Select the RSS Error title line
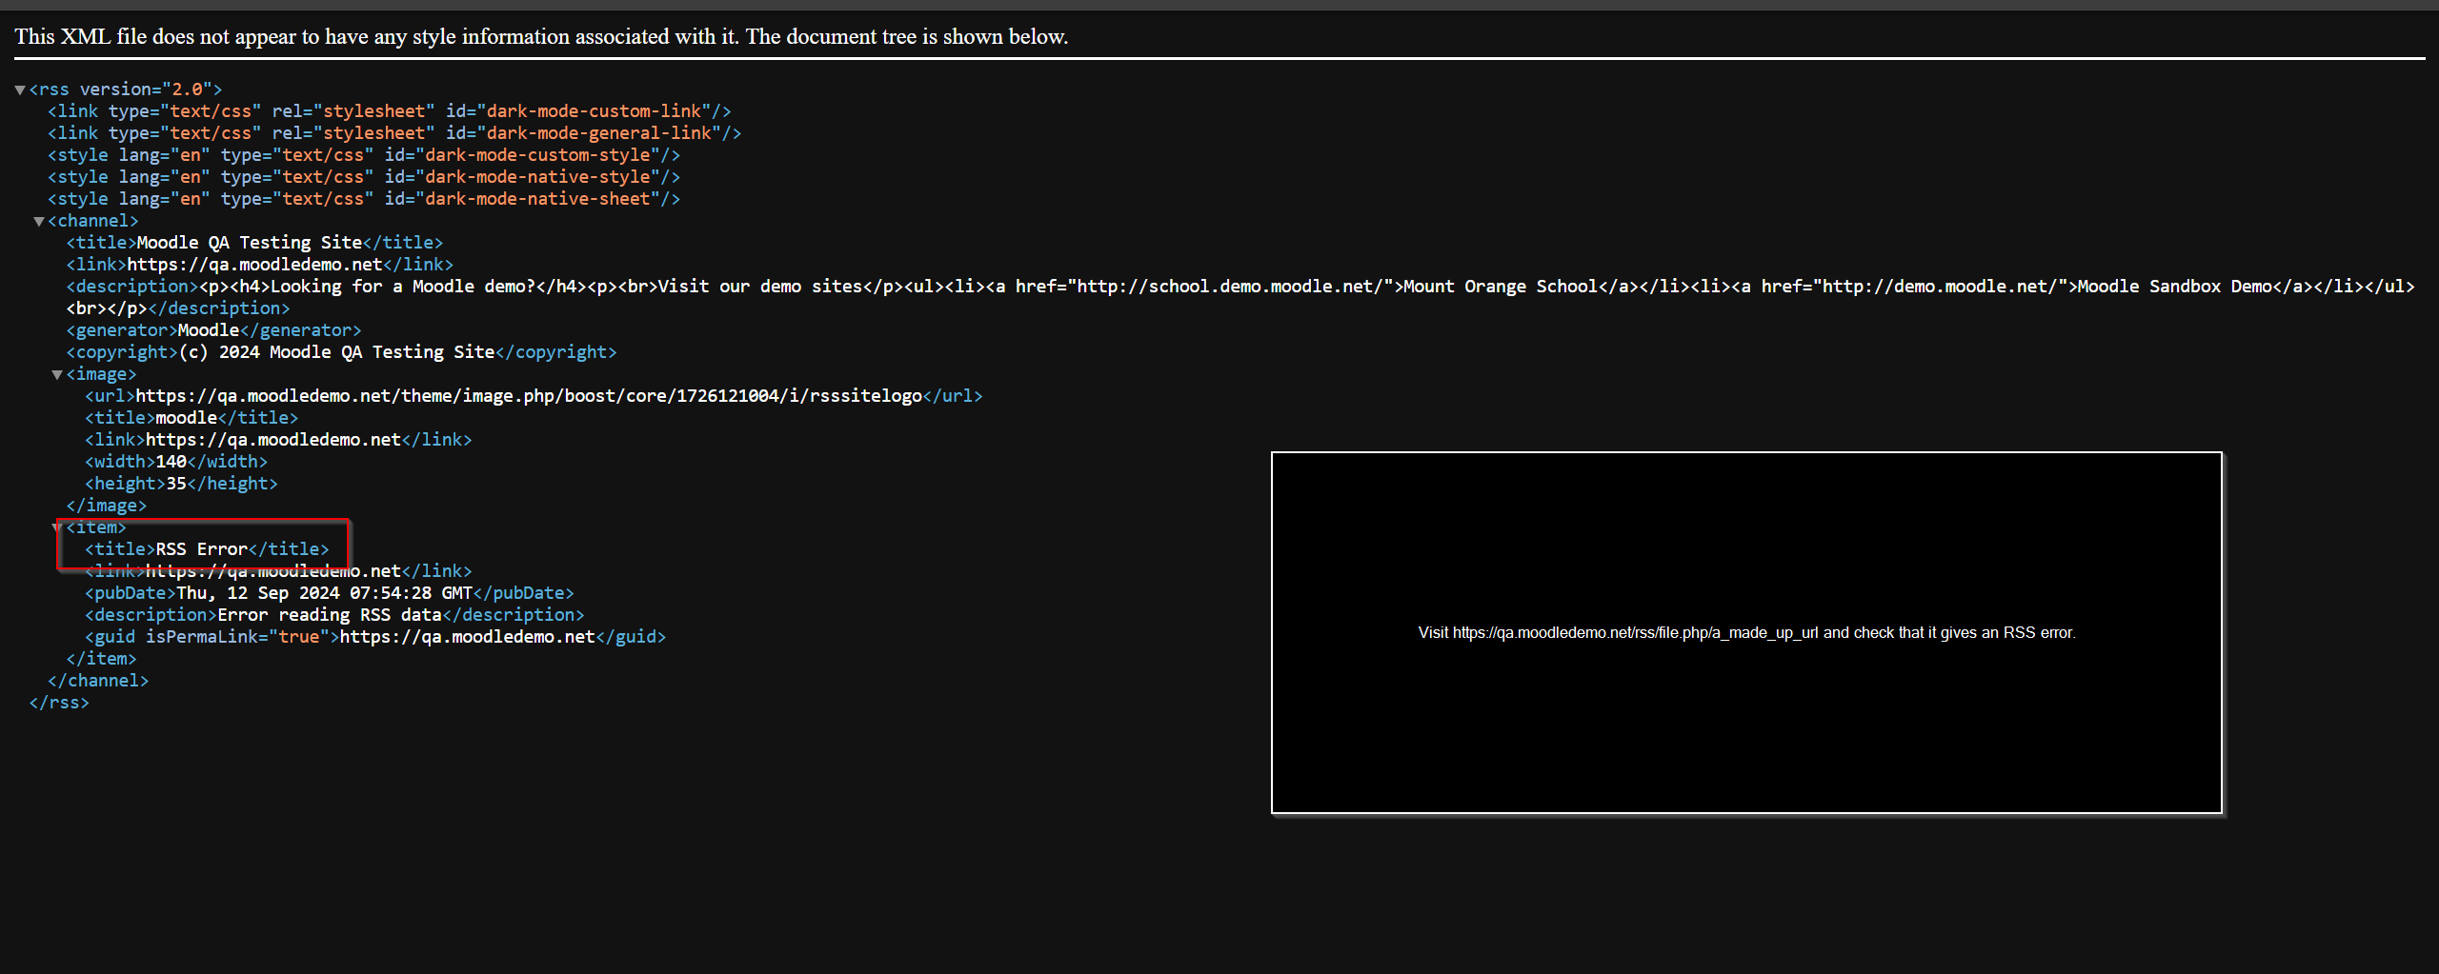Viewport: 2439px width, 974px height. point(207,549)
